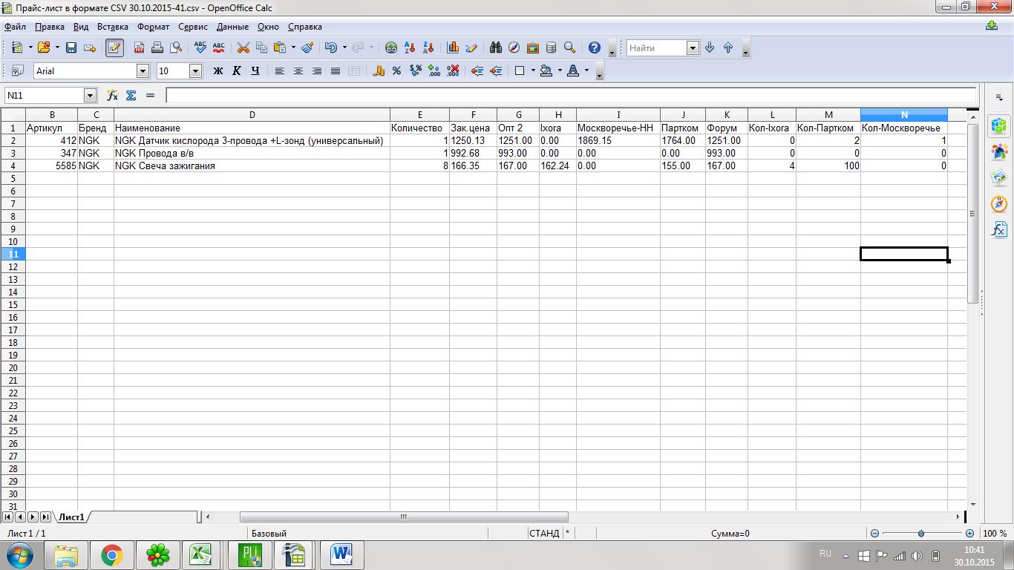Click the Save document icon

pyautogui.click(x=71, y=47)
